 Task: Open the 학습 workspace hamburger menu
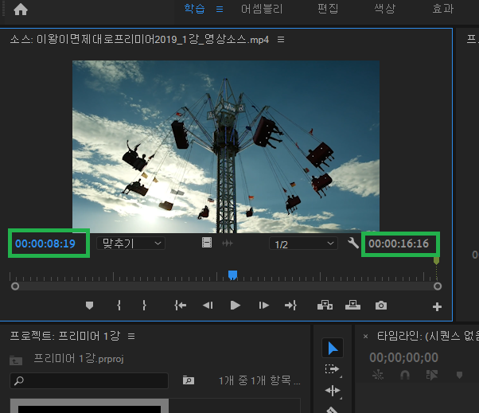[x=220, y=10]
